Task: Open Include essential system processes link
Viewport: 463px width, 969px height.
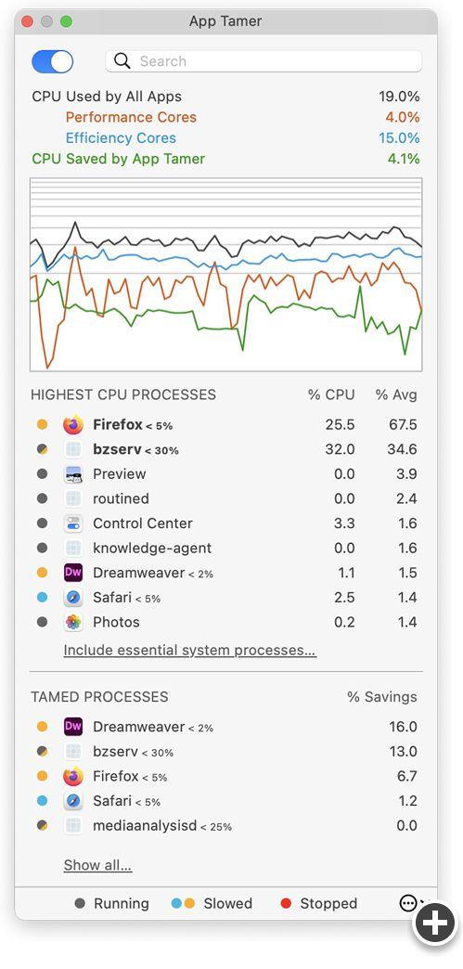Action: tap(190, 650)
